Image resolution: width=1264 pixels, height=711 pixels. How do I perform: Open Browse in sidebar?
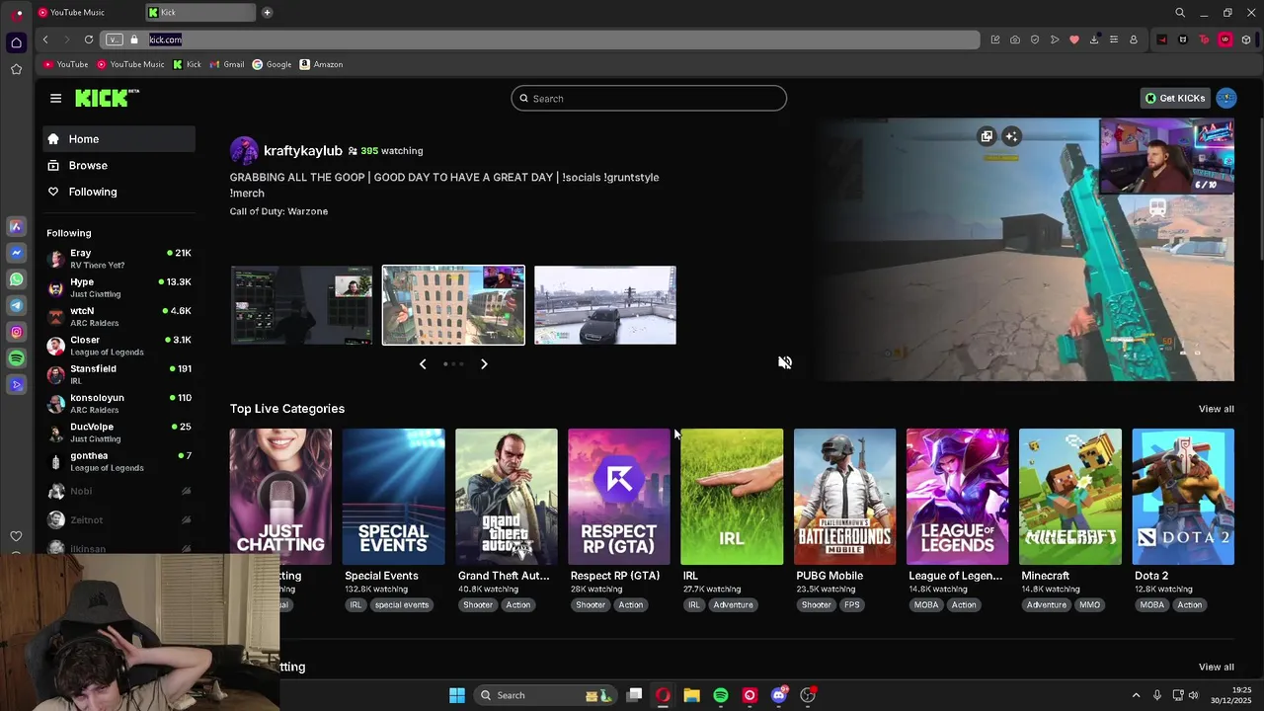pos(118,166)
